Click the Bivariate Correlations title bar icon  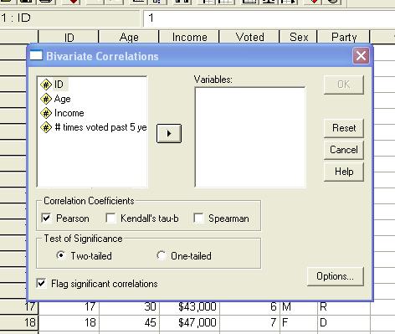coord(36,55)
